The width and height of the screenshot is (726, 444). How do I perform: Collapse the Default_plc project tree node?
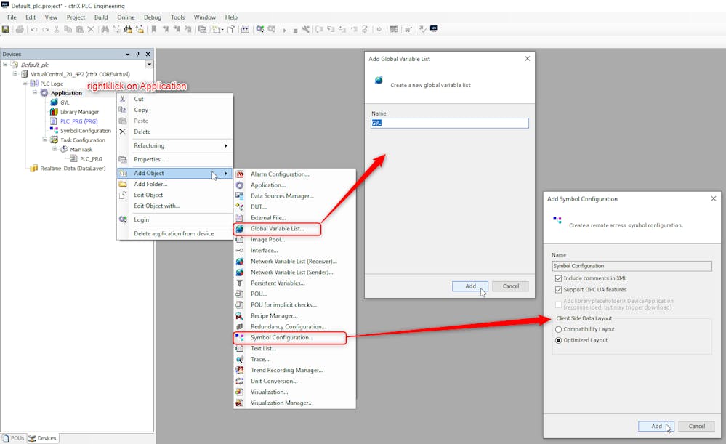(5, 65)
